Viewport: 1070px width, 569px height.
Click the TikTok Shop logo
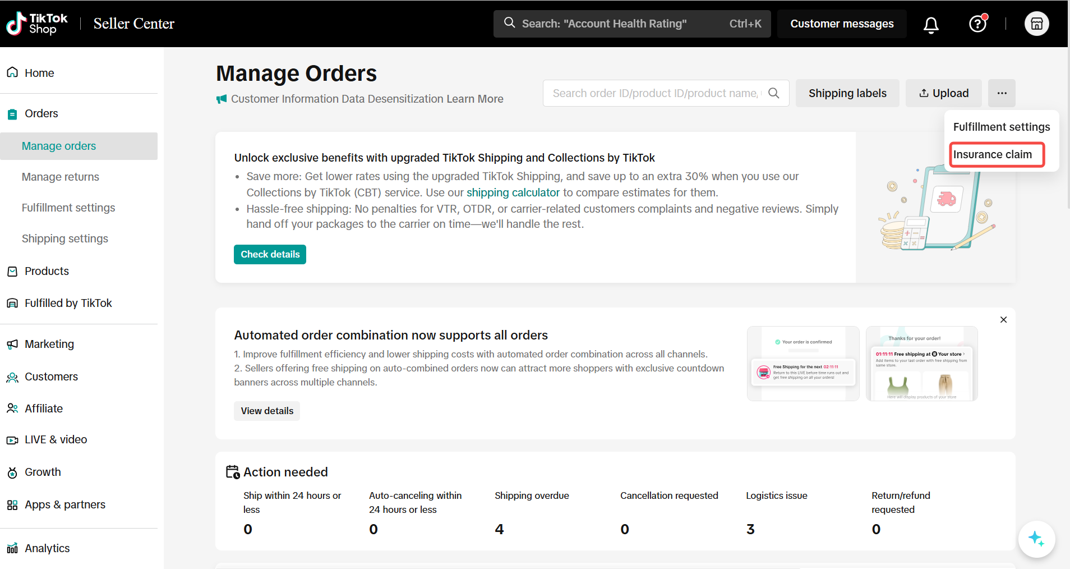pos(37,24)
